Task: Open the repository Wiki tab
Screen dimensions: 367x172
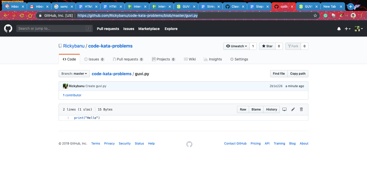Action: pos(190,59)
